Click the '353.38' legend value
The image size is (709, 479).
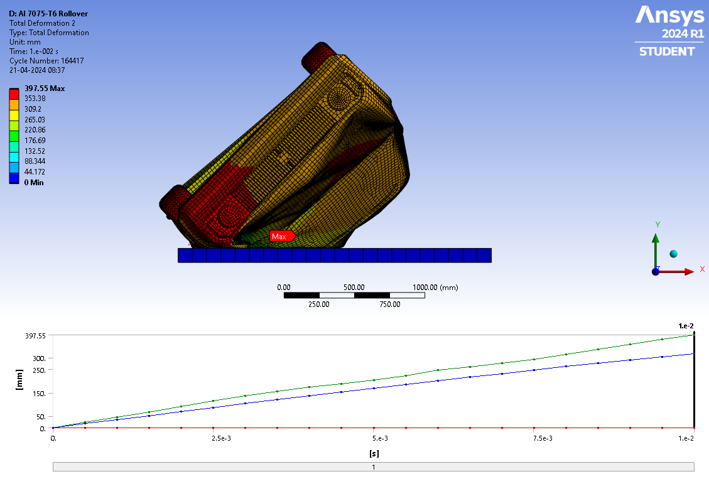pos(35,99)
